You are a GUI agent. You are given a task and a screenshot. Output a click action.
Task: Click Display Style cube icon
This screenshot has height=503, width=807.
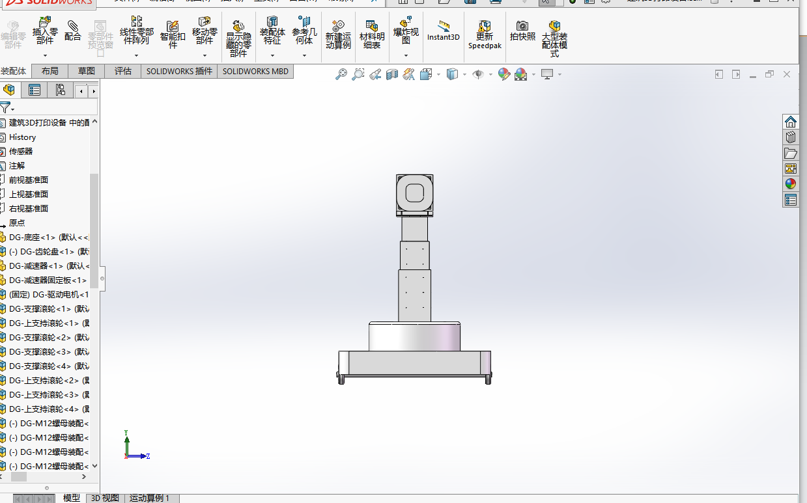(x=452, y=74)
